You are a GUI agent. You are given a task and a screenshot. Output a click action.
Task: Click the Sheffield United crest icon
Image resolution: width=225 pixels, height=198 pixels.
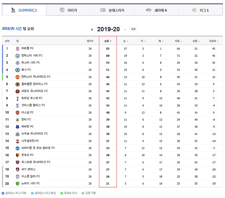click(17, 91)
